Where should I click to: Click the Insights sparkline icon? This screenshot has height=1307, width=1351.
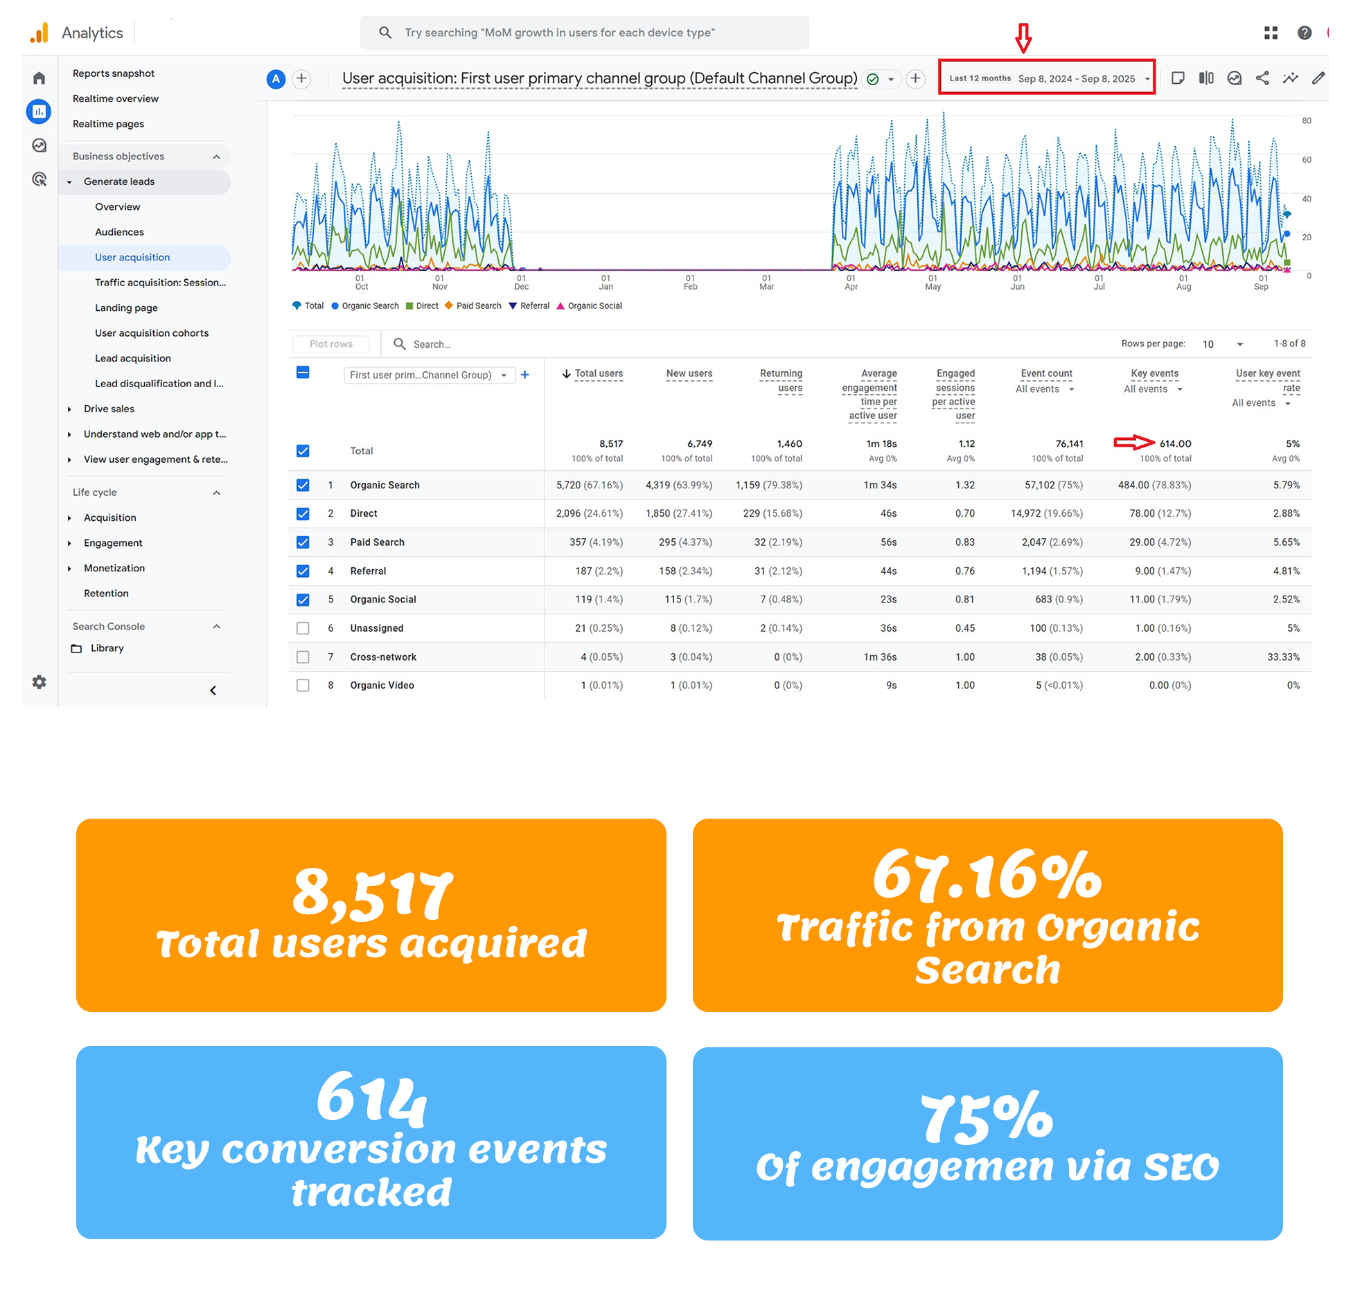click(x=1289, y=78)
